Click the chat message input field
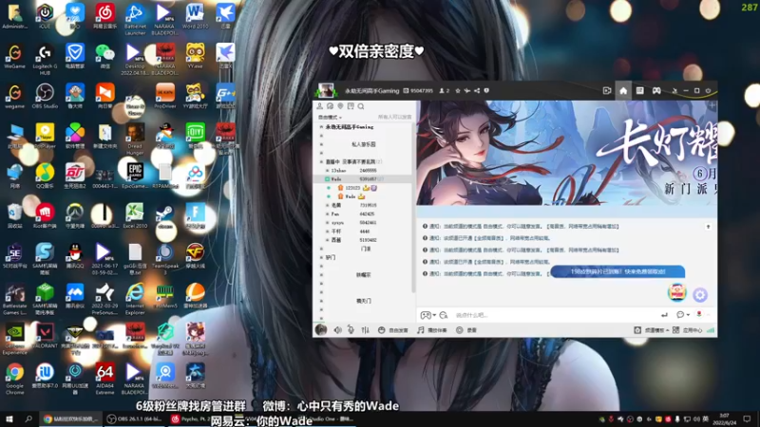 coord(553,315)
